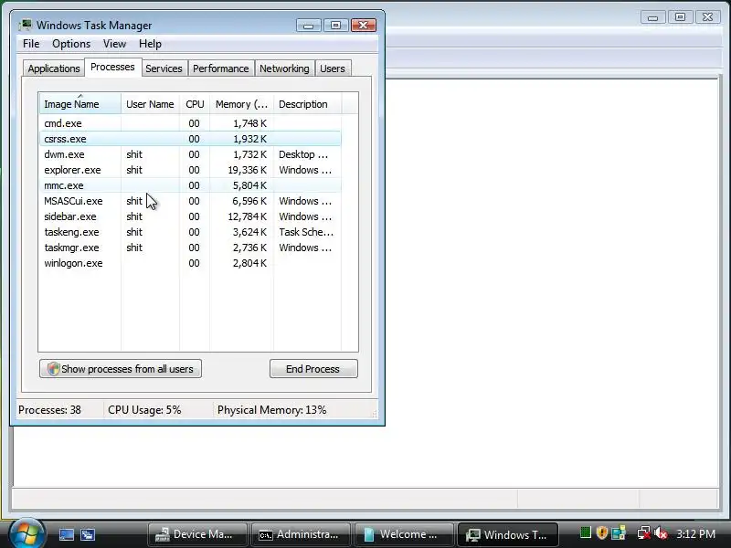Image resolution: width=731 pixels, height=548 pixels.
Task: Go to the Networking tab
Action: [284, 68]
